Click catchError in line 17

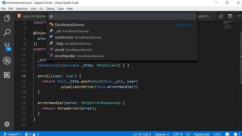(x=83, y=87)
